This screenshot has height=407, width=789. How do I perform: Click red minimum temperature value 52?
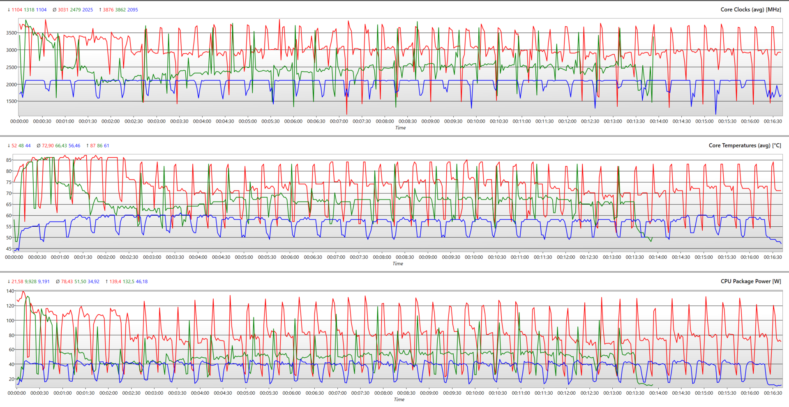14,146
